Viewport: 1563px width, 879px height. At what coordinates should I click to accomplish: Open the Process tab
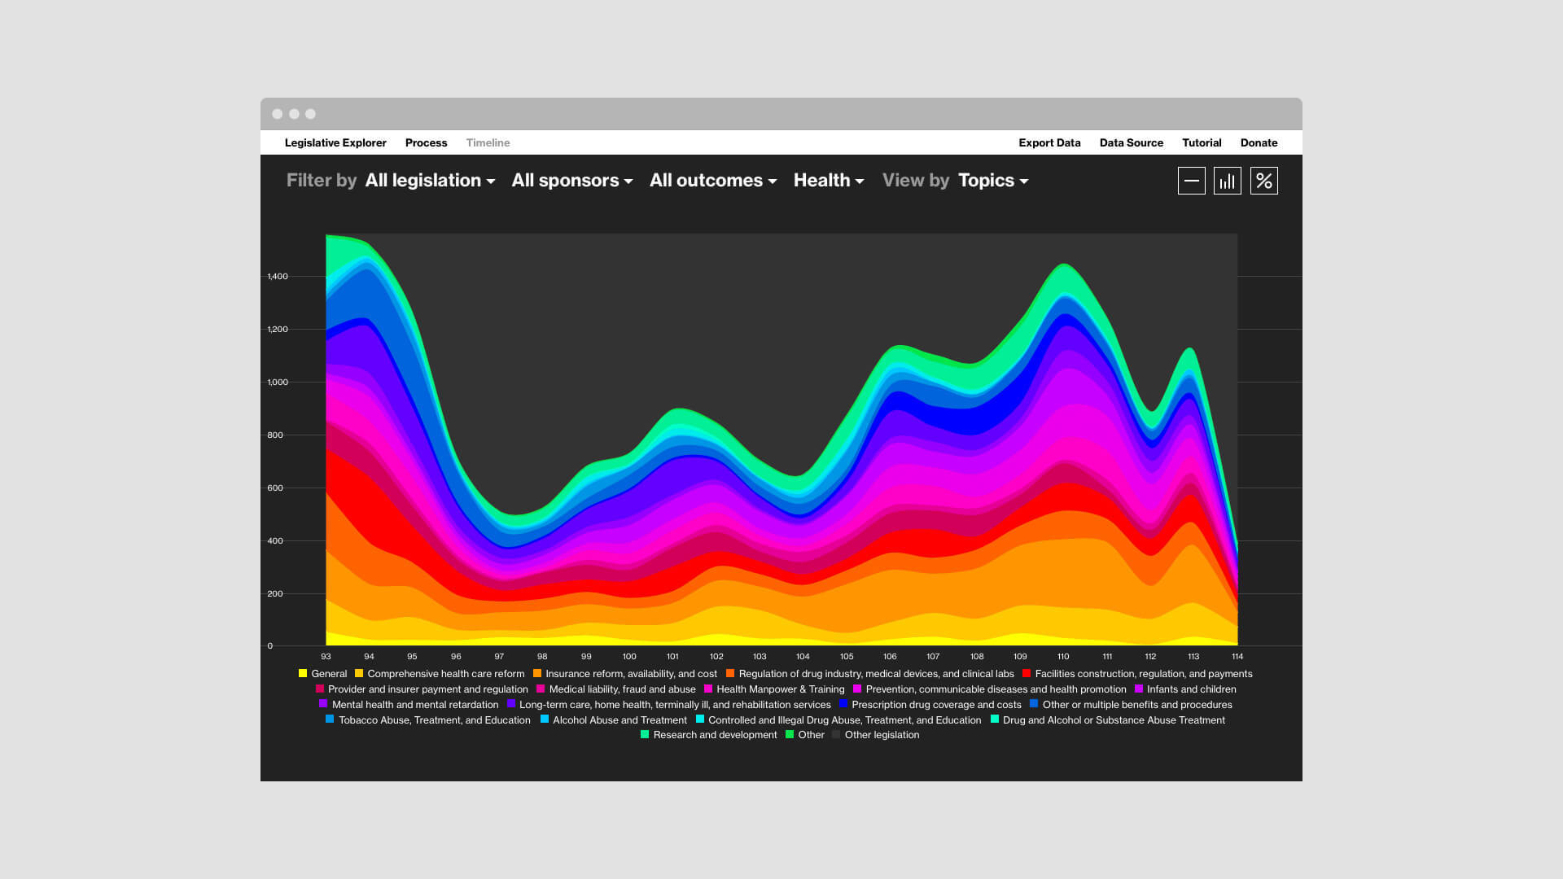click(427, 142)
